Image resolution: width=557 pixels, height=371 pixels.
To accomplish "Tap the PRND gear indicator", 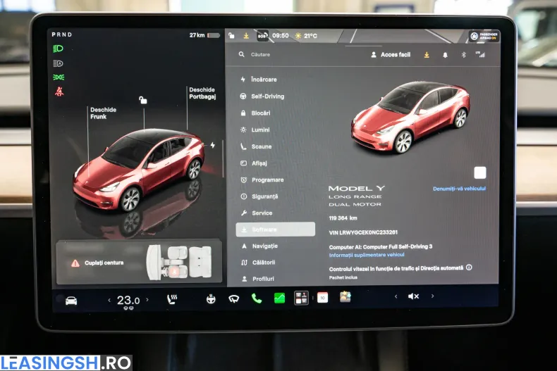I will pyautogui.click(x=62, y=34).
